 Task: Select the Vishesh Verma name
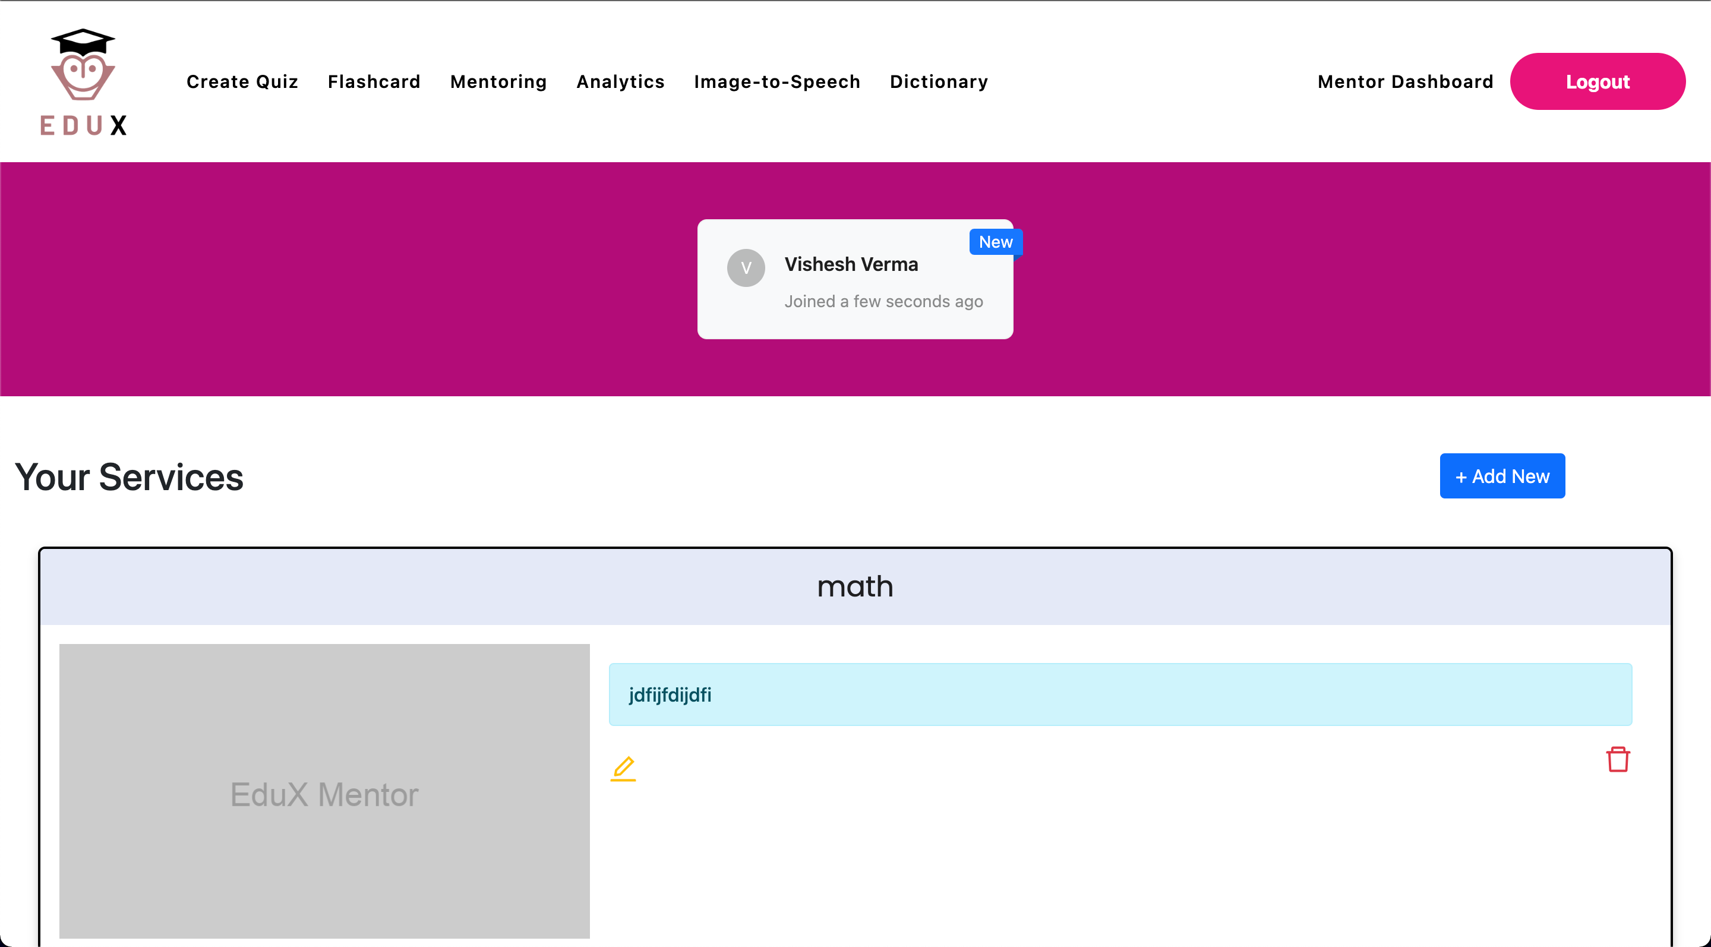851,264
